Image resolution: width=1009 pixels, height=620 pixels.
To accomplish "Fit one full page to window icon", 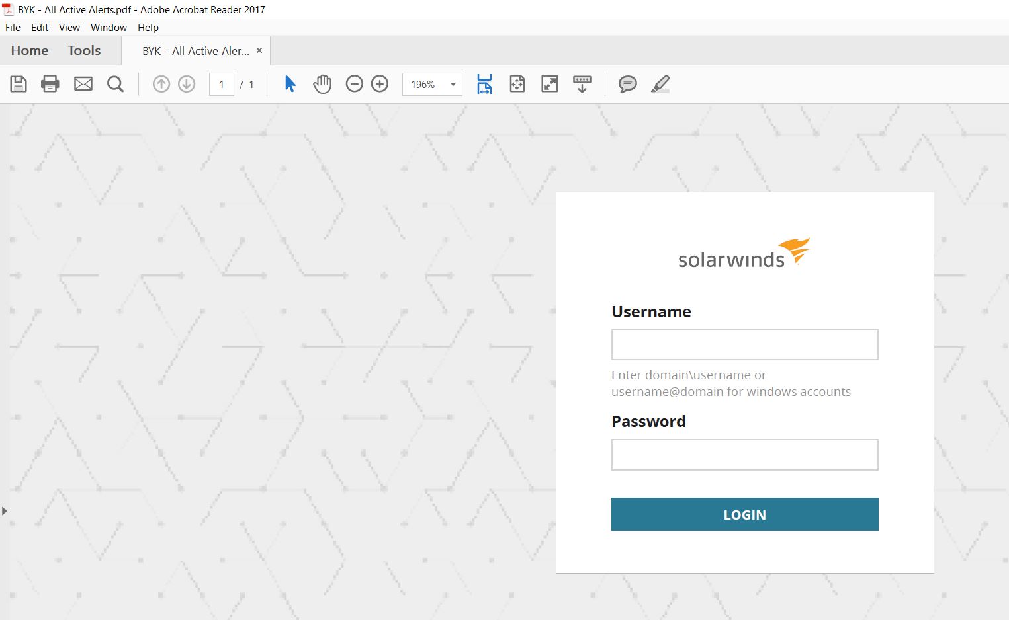I will pyautogui.click(x=517, y=84).
